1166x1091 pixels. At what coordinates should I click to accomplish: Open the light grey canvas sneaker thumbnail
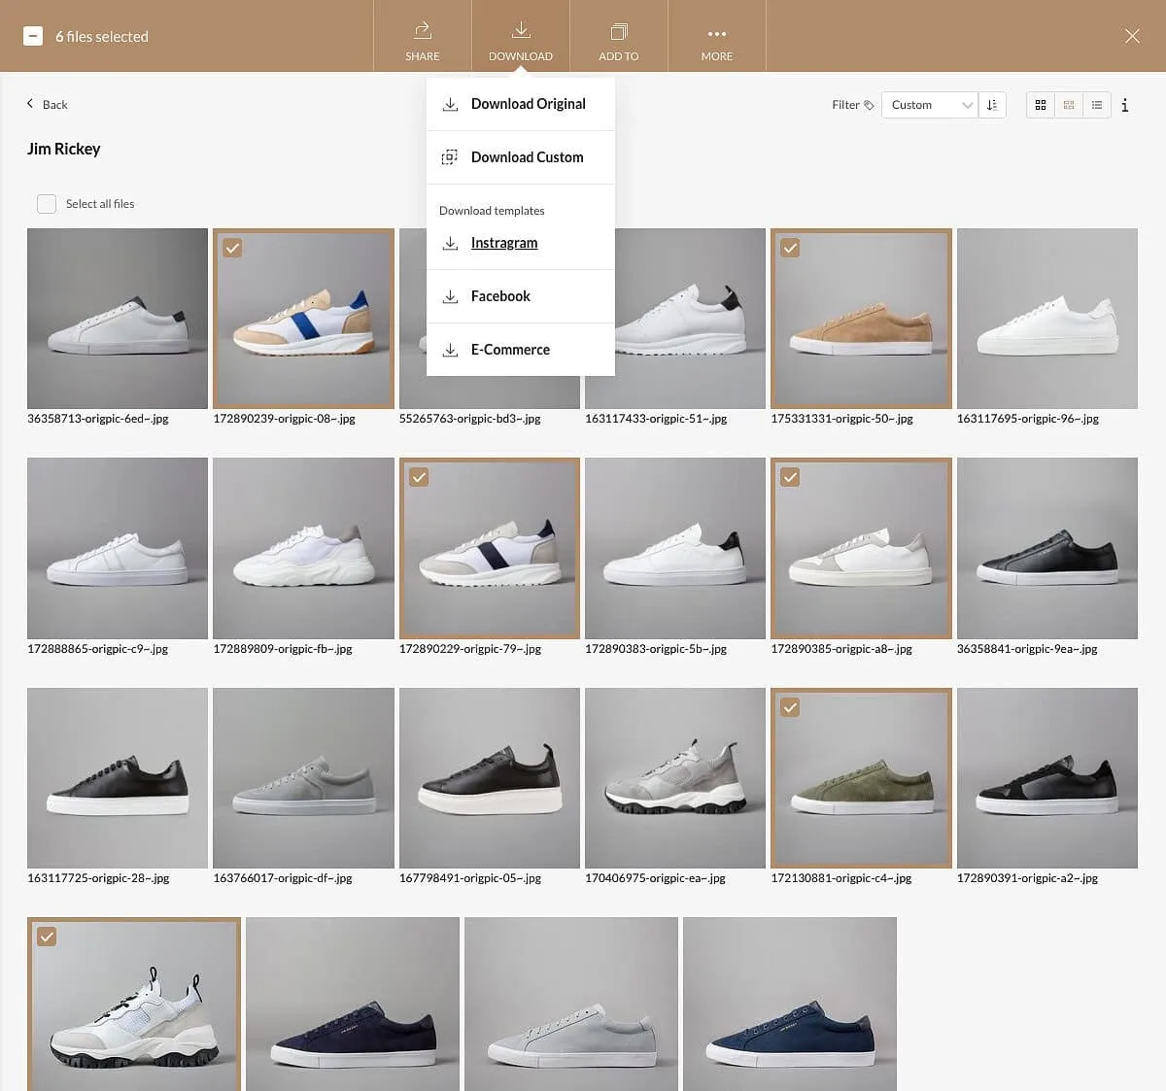tap(571, 1004)
